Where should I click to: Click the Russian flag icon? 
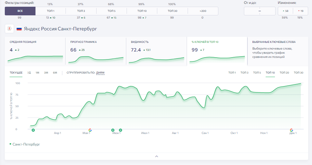click(x=19, y=29)
